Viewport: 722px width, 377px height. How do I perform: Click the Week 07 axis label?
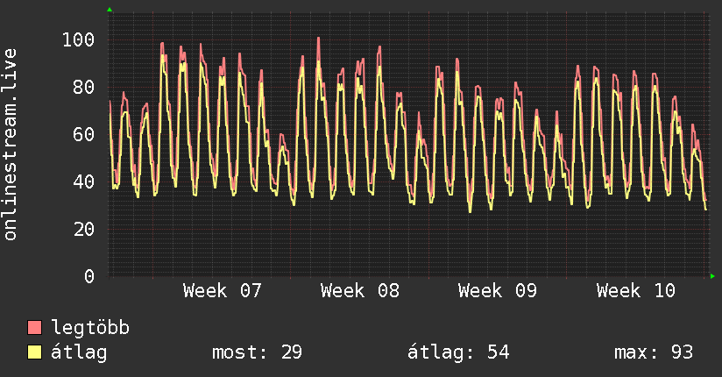click(223, 291)
